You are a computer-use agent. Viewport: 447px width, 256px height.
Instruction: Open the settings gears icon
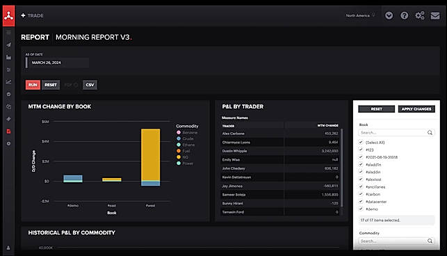(420, 15)
